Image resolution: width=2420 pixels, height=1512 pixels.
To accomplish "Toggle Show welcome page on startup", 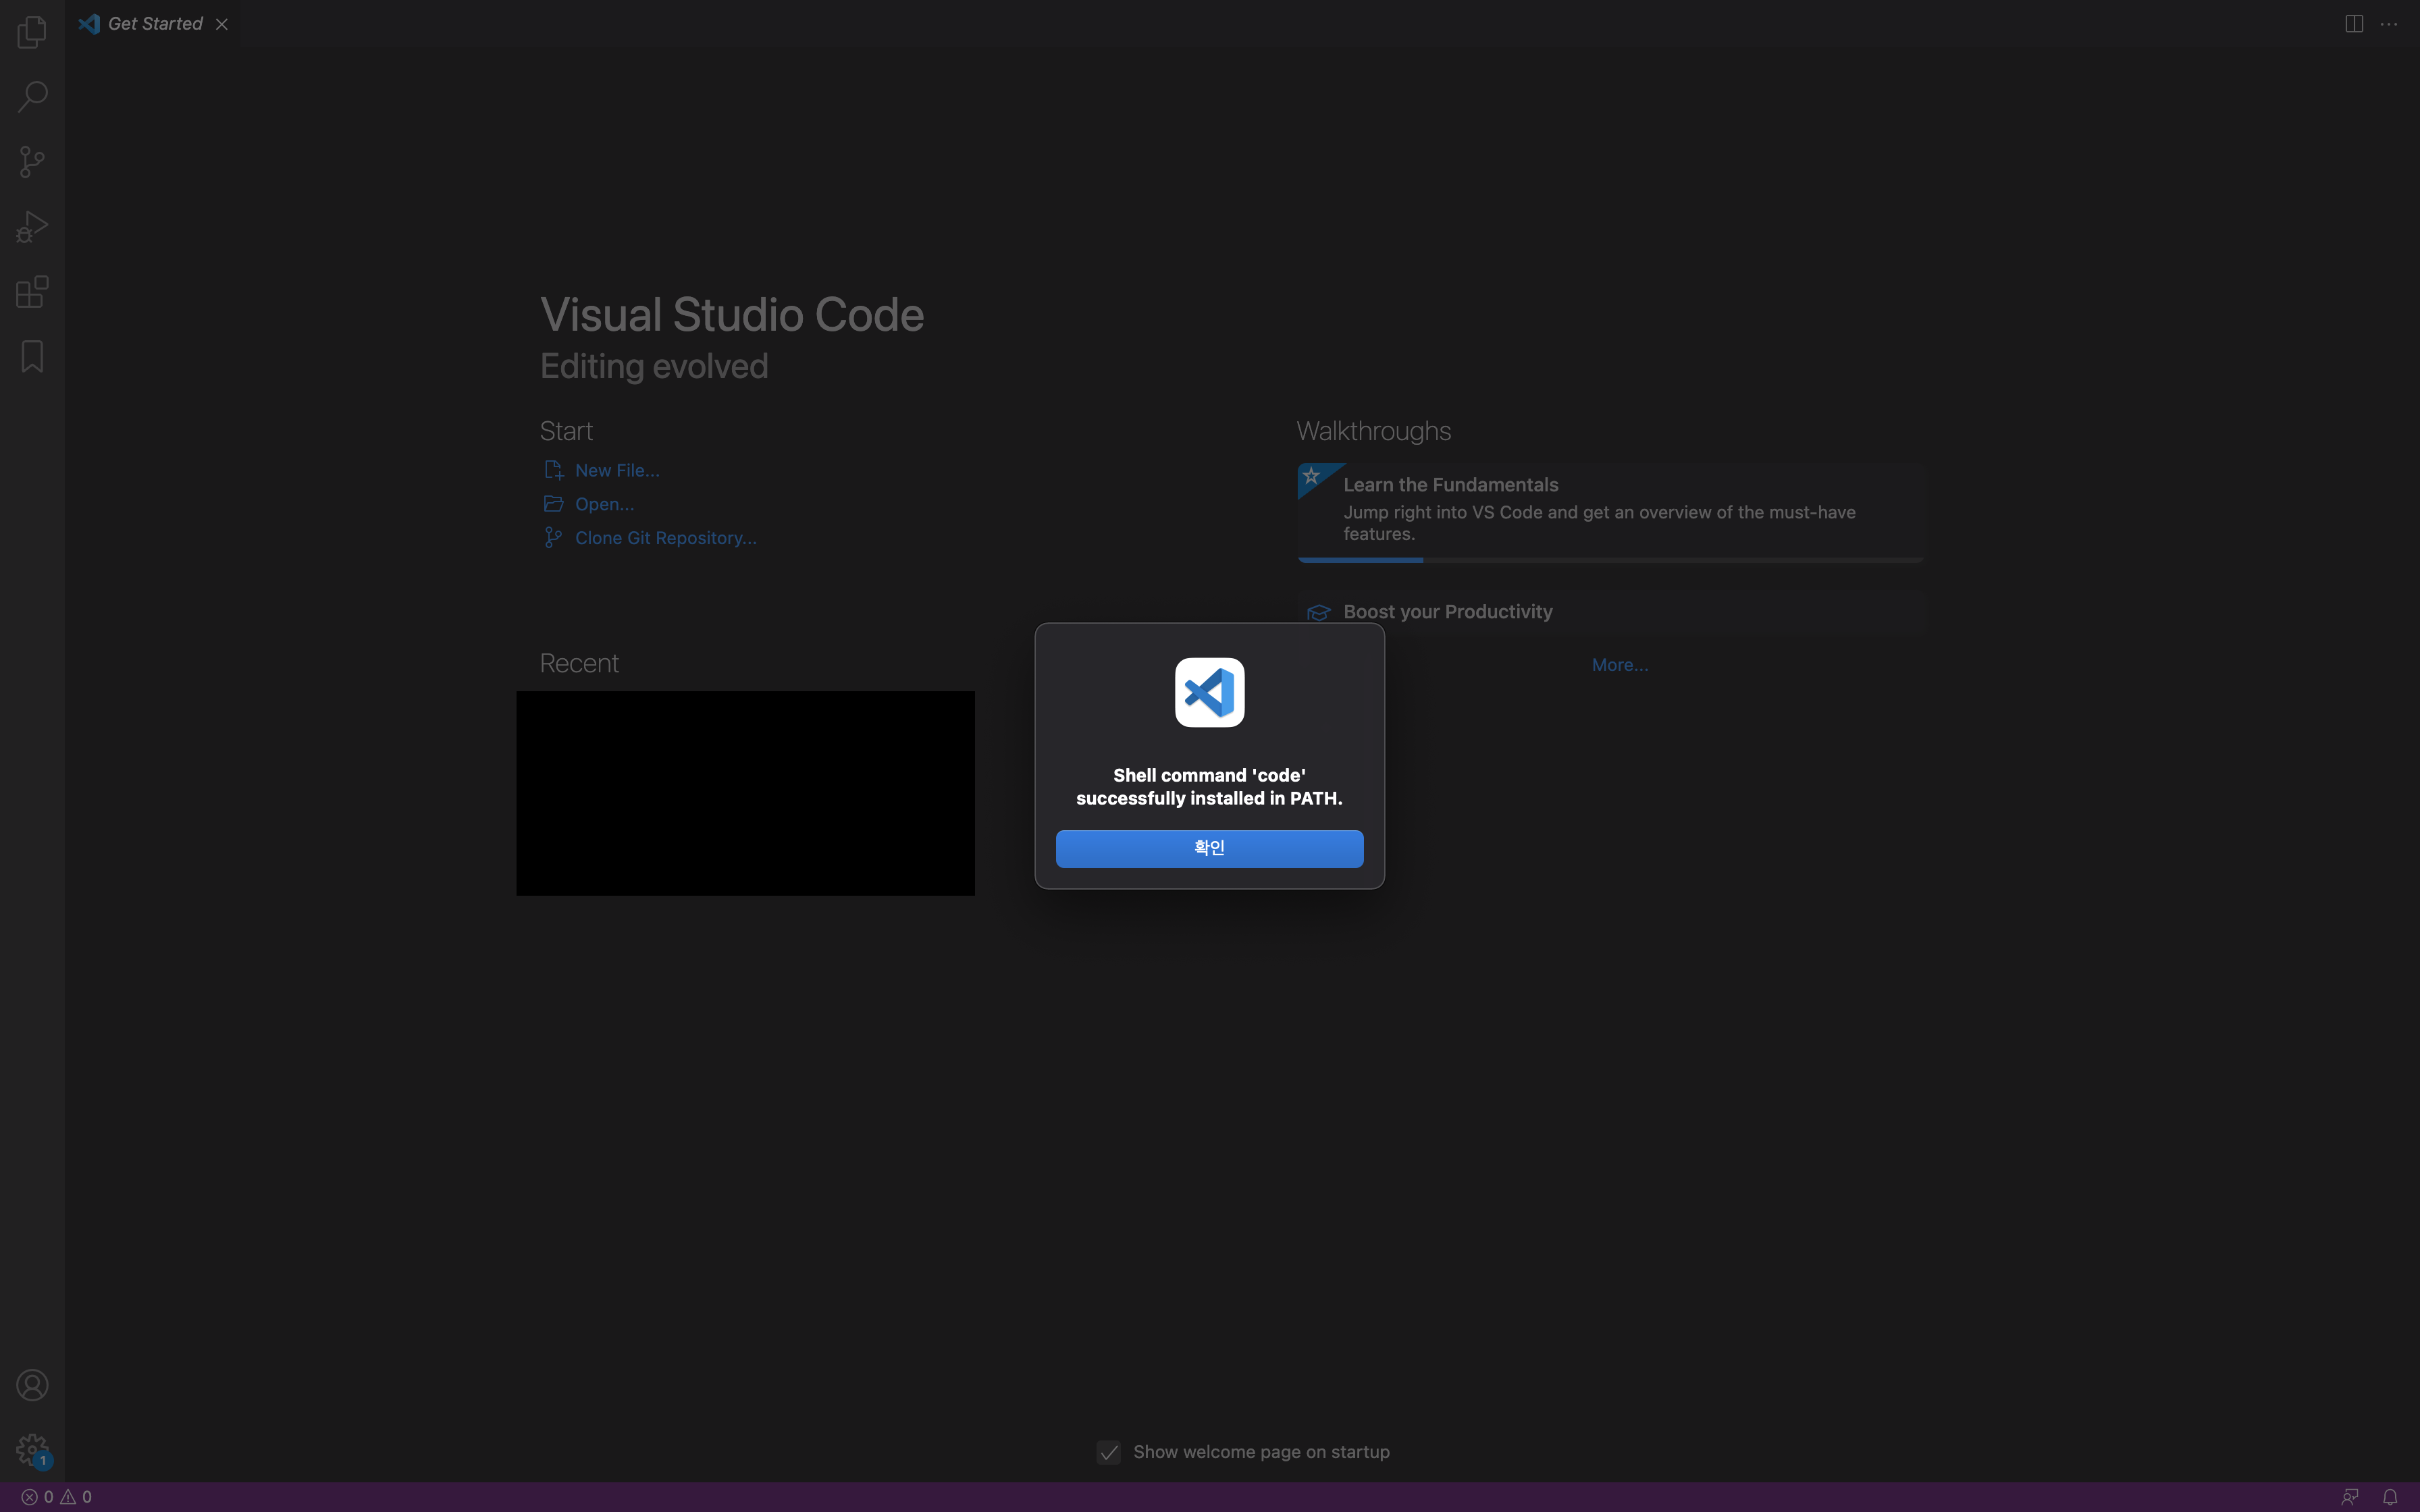I will pos(1108,1452).
